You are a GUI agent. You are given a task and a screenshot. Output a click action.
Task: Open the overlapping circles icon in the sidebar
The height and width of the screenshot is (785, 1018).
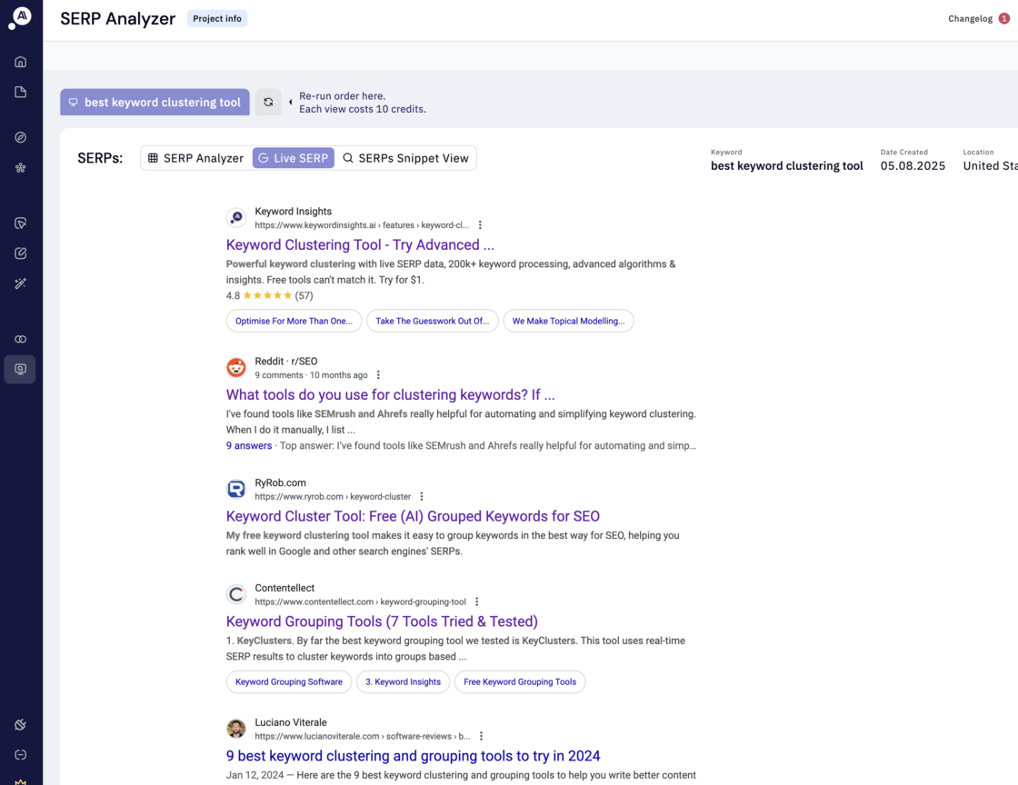point(21,339)
